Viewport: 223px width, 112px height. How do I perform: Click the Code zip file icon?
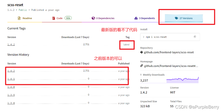pos(54,18)
